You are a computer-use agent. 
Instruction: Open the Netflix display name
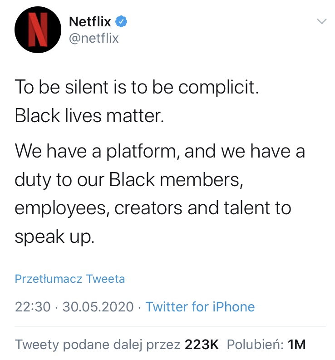pyautogui.click(x=90, y=21)
